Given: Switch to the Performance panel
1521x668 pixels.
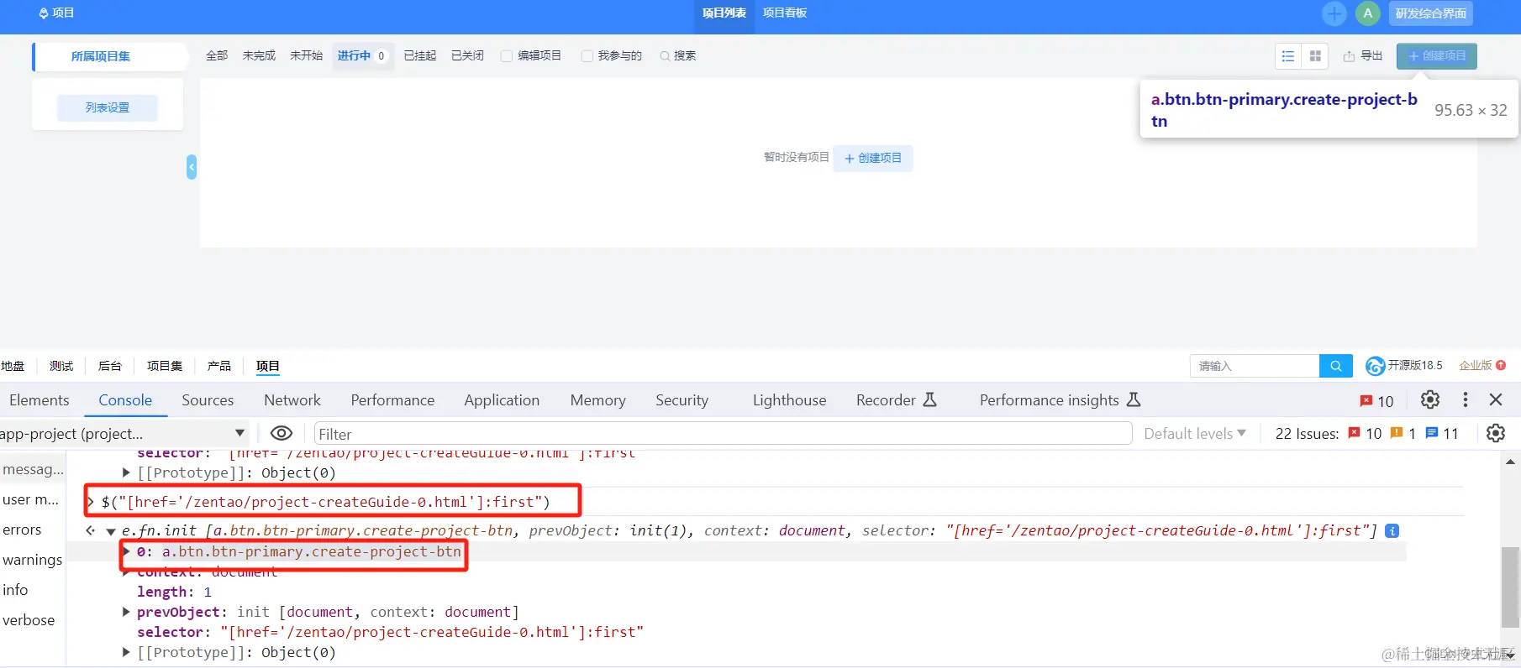Looking at the screenshot, I should click(x=392, y=400).
